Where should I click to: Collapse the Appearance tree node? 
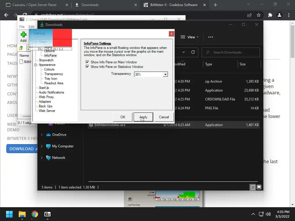35,65
